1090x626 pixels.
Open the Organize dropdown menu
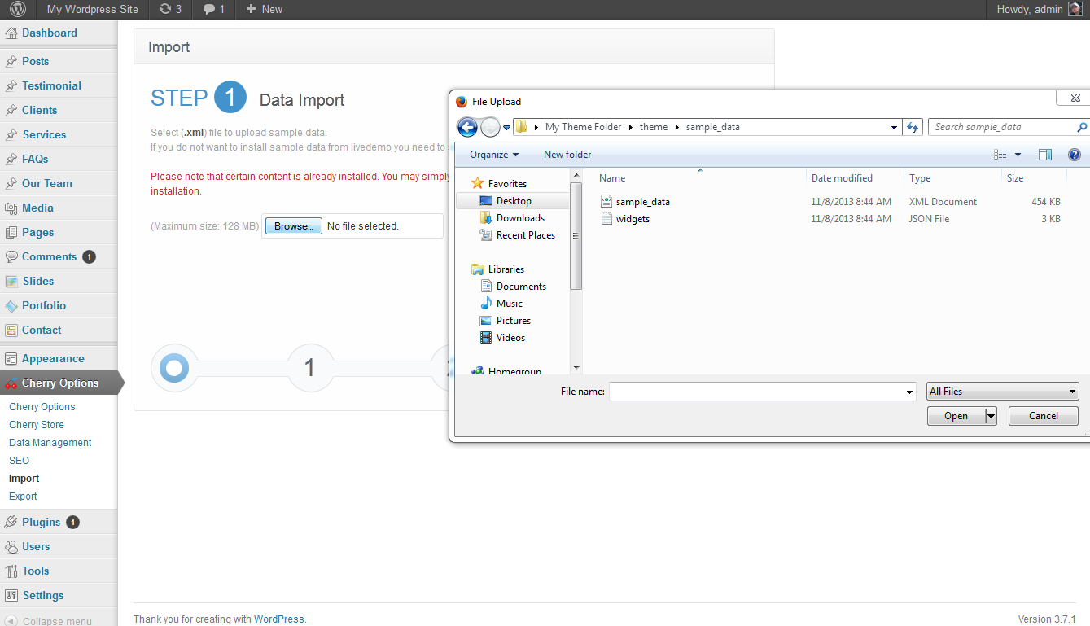point(493,155)
